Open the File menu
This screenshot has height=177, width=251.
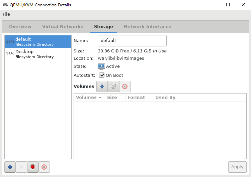pos(6,14)
